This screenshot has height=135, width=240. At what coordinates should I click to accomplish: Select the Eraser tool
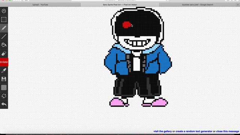[4, 54]
